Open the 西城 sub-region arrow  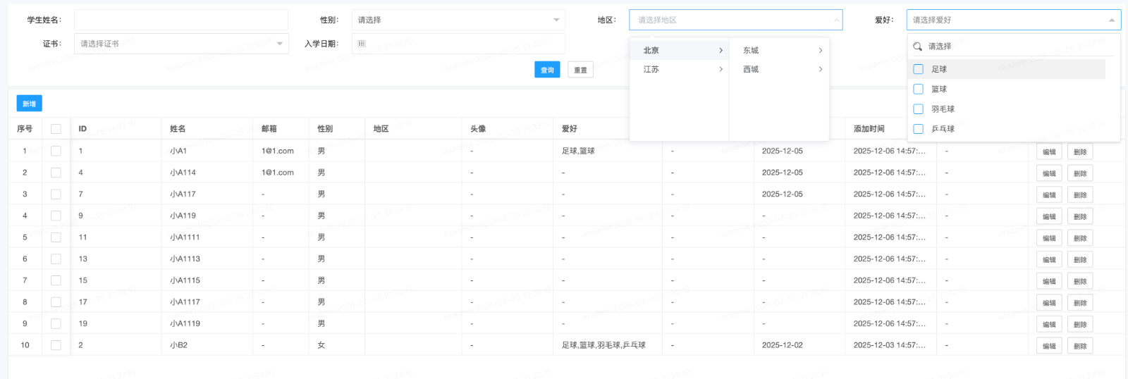[821, 70]
